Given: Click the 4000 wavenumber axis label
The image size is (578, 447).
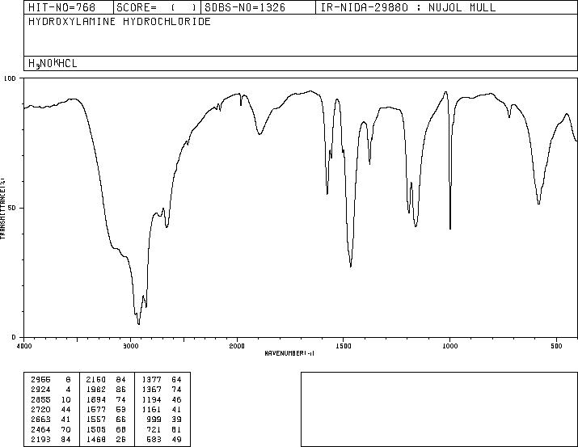Looking at the screenshot, I should click(x=24, y=346).
